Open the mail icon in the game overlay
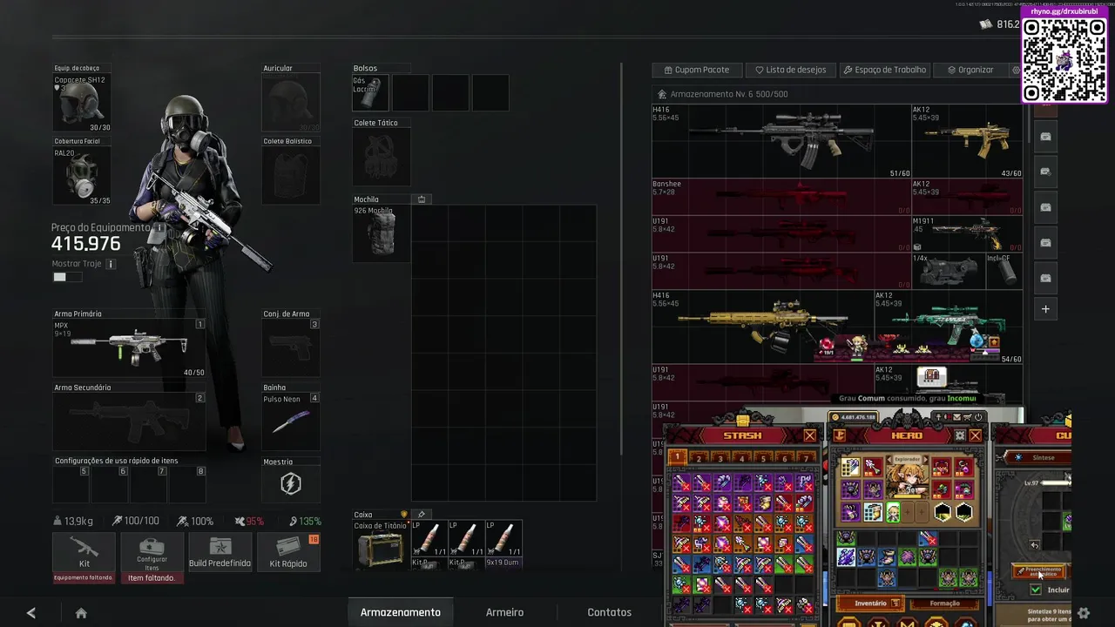 [956, 418]
